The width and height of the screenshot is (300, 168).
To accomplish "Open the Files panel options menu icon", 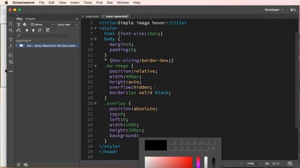I will (77, 19).
